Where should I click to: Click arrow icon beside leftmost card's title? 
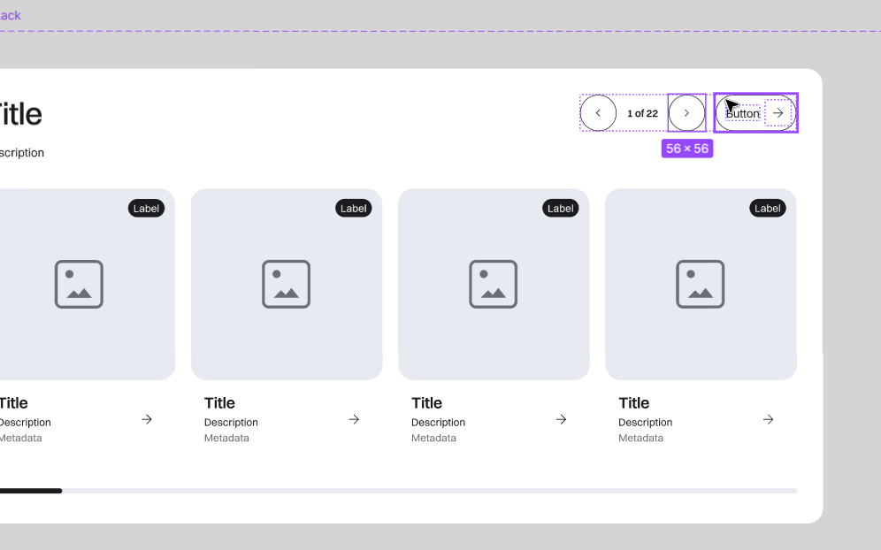click(147, 419)
